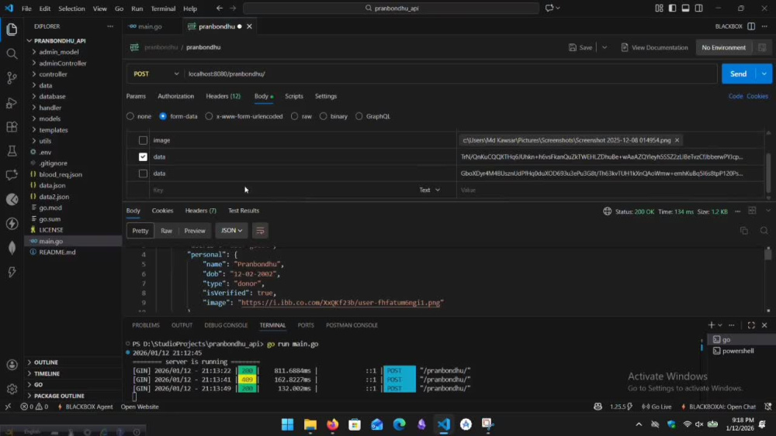Uncheck the checked data row checkbox
Viewport: 776px width, 436px height.
[x=143, y=157]
